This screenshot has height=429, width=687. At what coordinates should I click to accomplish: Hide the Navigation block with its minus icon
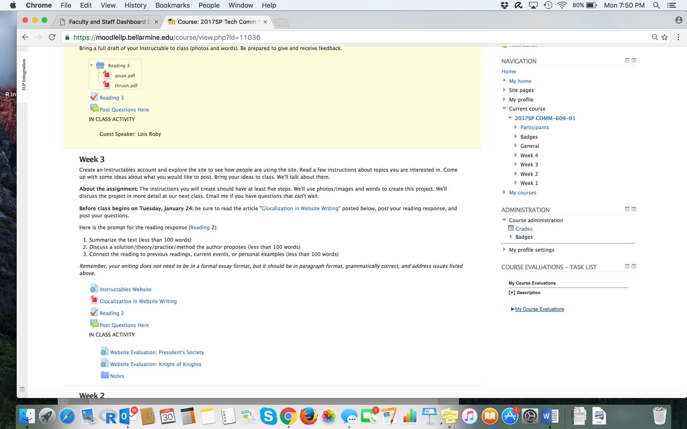[627, 60]
